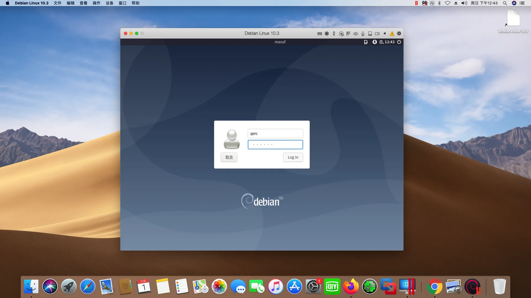Open the Debian Linux 10.3 app menu
531x298 pixels.
tap(32, 3)
